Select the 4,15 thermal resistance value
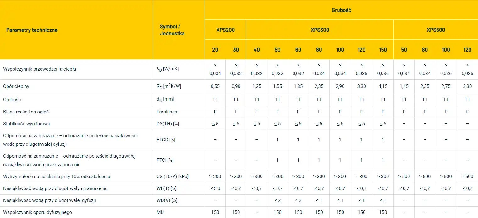Image resolution: width=478 pixels, height=218 pixels. tap(382, 86)
